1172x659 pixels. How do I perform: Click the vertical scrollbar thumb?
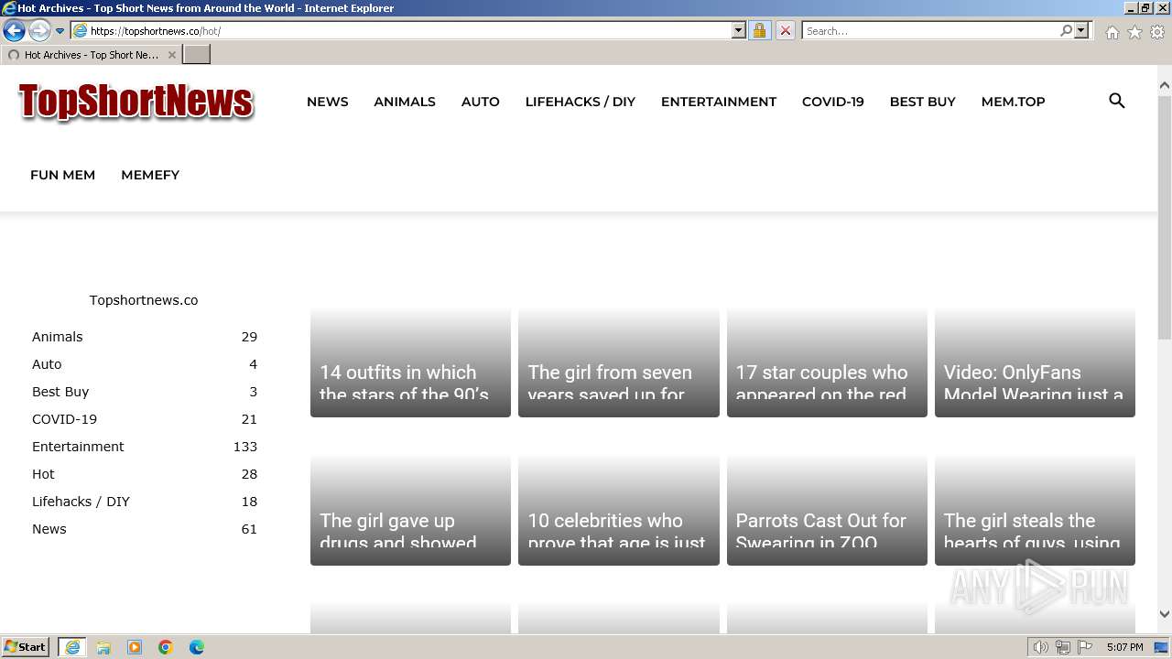click(x=1165, y=216)
